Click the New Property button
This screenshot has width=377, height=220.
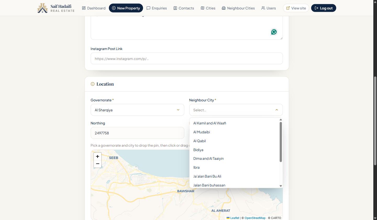pyautogui.click(x=126, y=8)
